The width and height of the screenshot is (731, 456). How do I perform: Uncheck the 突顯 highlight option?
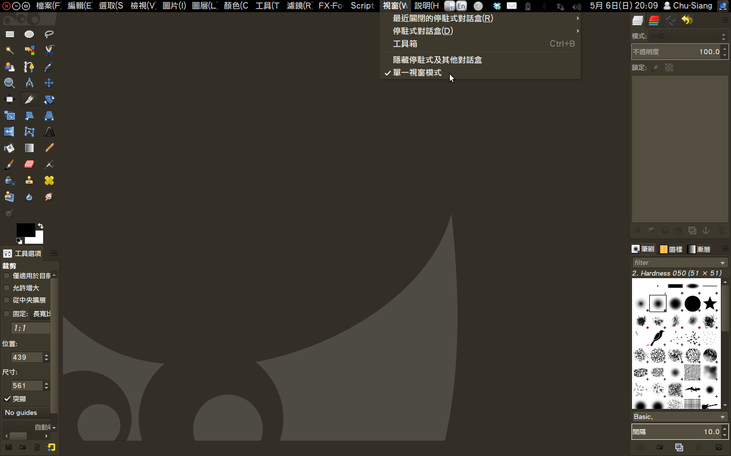coord(7,399)
